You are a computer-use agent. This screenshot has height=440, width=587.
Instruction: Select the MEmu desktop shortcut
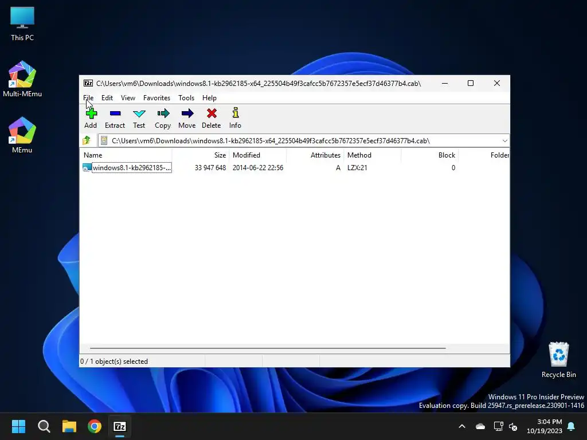(x=22, y=135)
